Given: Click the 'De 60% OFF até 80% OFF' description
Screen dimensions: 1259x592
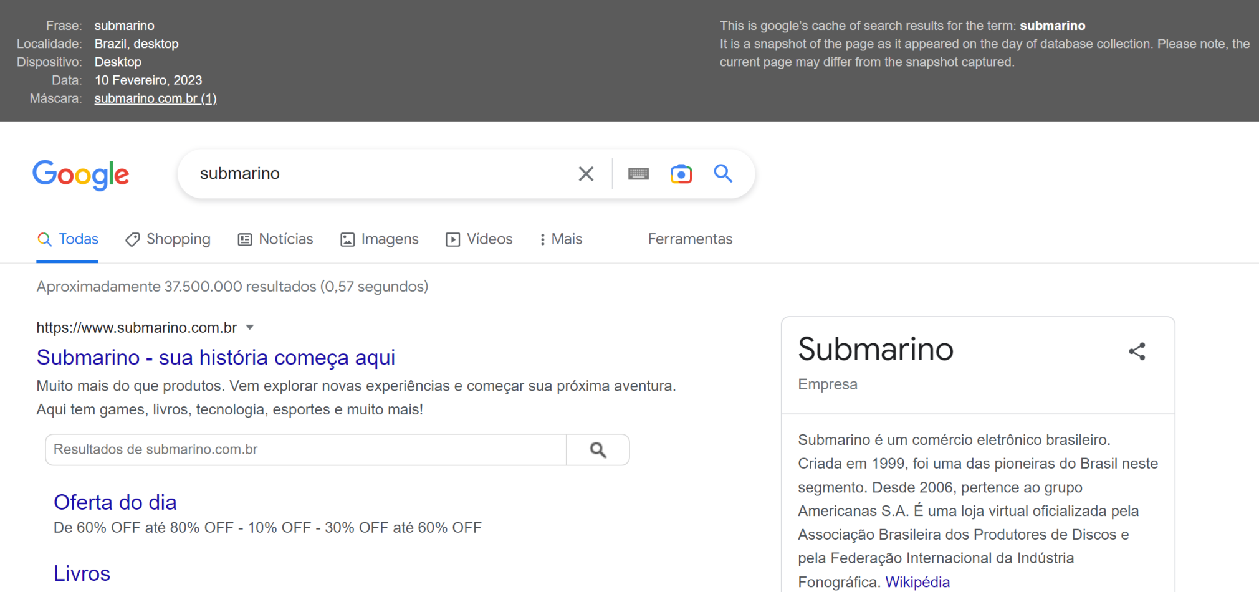Looking at the screenshot, I should click(267, 528).
